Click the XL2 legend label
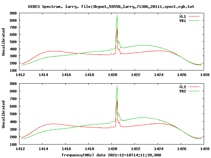This screenshot has height=158, width=211. click(x=182, y=87)
